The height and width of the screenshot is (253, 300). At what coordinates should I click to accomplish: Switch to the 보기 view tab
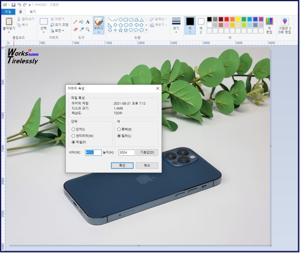pyautogui.click(x=33, y=12)
